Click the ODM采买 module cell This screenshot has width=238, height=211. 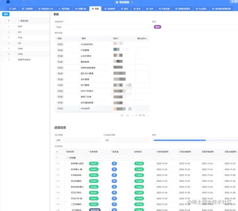(x=85, y=109)
